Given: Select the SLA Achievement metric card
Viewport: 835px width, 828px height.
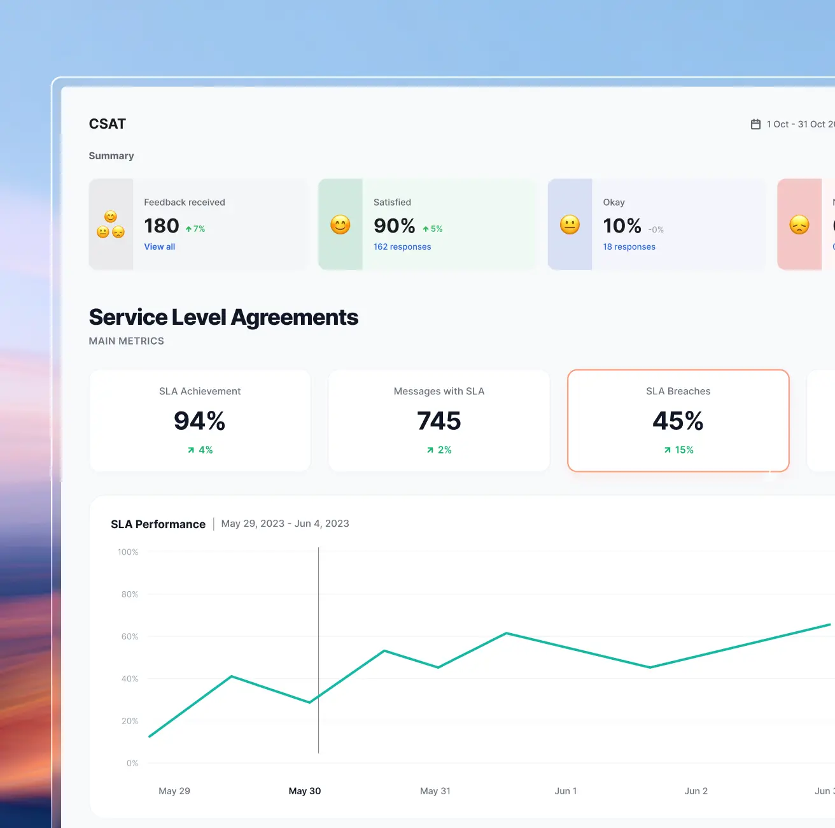Looking at the screenshot, I should click(200, 420).
